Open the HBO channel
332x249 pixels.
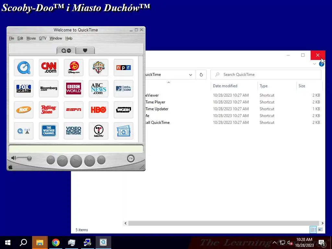(x=99, y=110)
